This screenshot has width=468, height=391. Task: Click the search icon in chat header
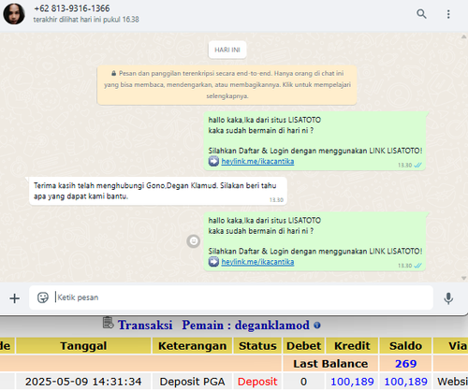point(421,14)
